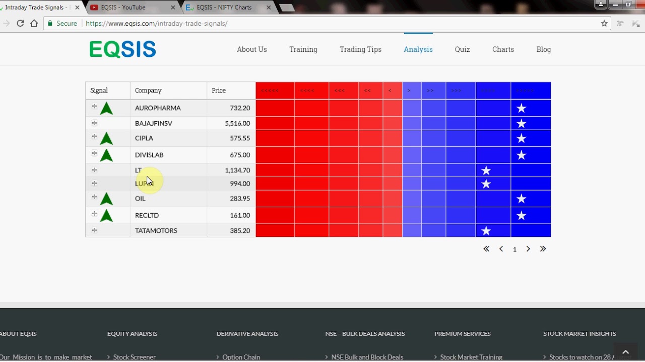
Task: Click TATAMOTORS company name
Action: [x=156, y=231]
